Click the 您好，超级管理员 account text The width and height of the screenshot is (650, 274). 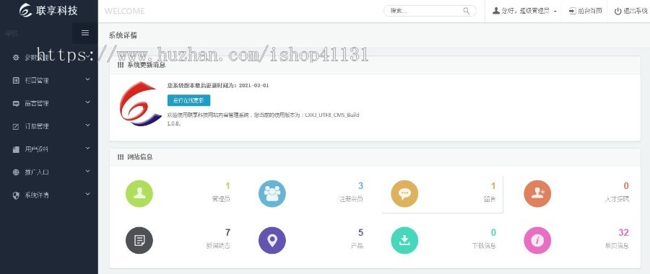pos(525,11)
